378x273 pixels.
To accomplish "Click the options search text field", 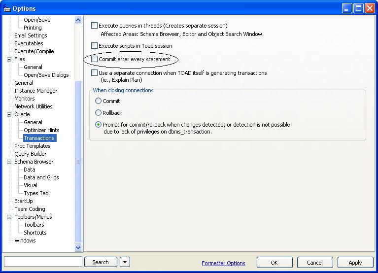I will pos(43,262).
